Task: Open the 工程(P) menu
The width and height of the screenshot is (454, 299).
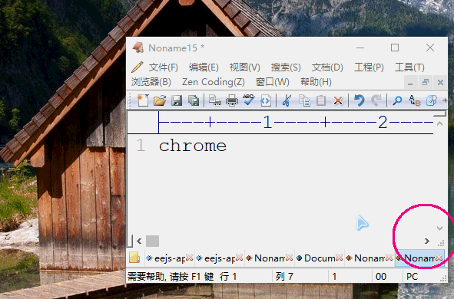Action: click(x=369, y=67)
